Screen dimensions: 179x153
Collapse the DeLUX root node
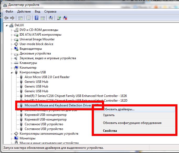(x=7, y=25)
